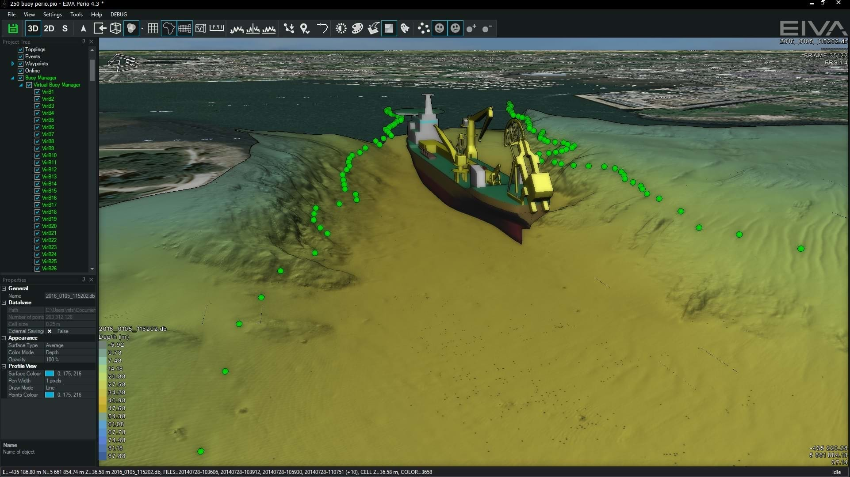Switch to 3D view mode
850x477 pixels.
pos(33,27)
